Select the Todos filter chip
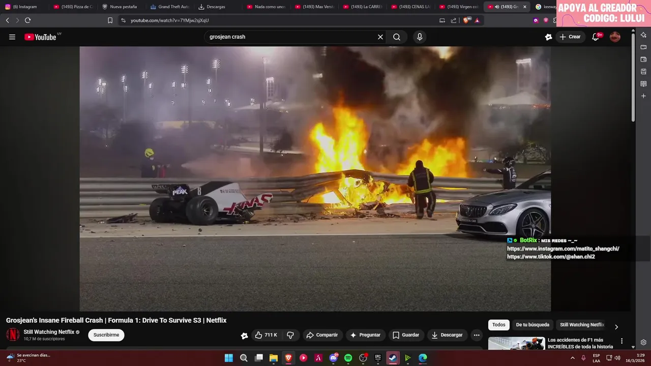Image resolution: width=651 pixels, height=366 pixels. pyautogui.click(x=499, y=325)
